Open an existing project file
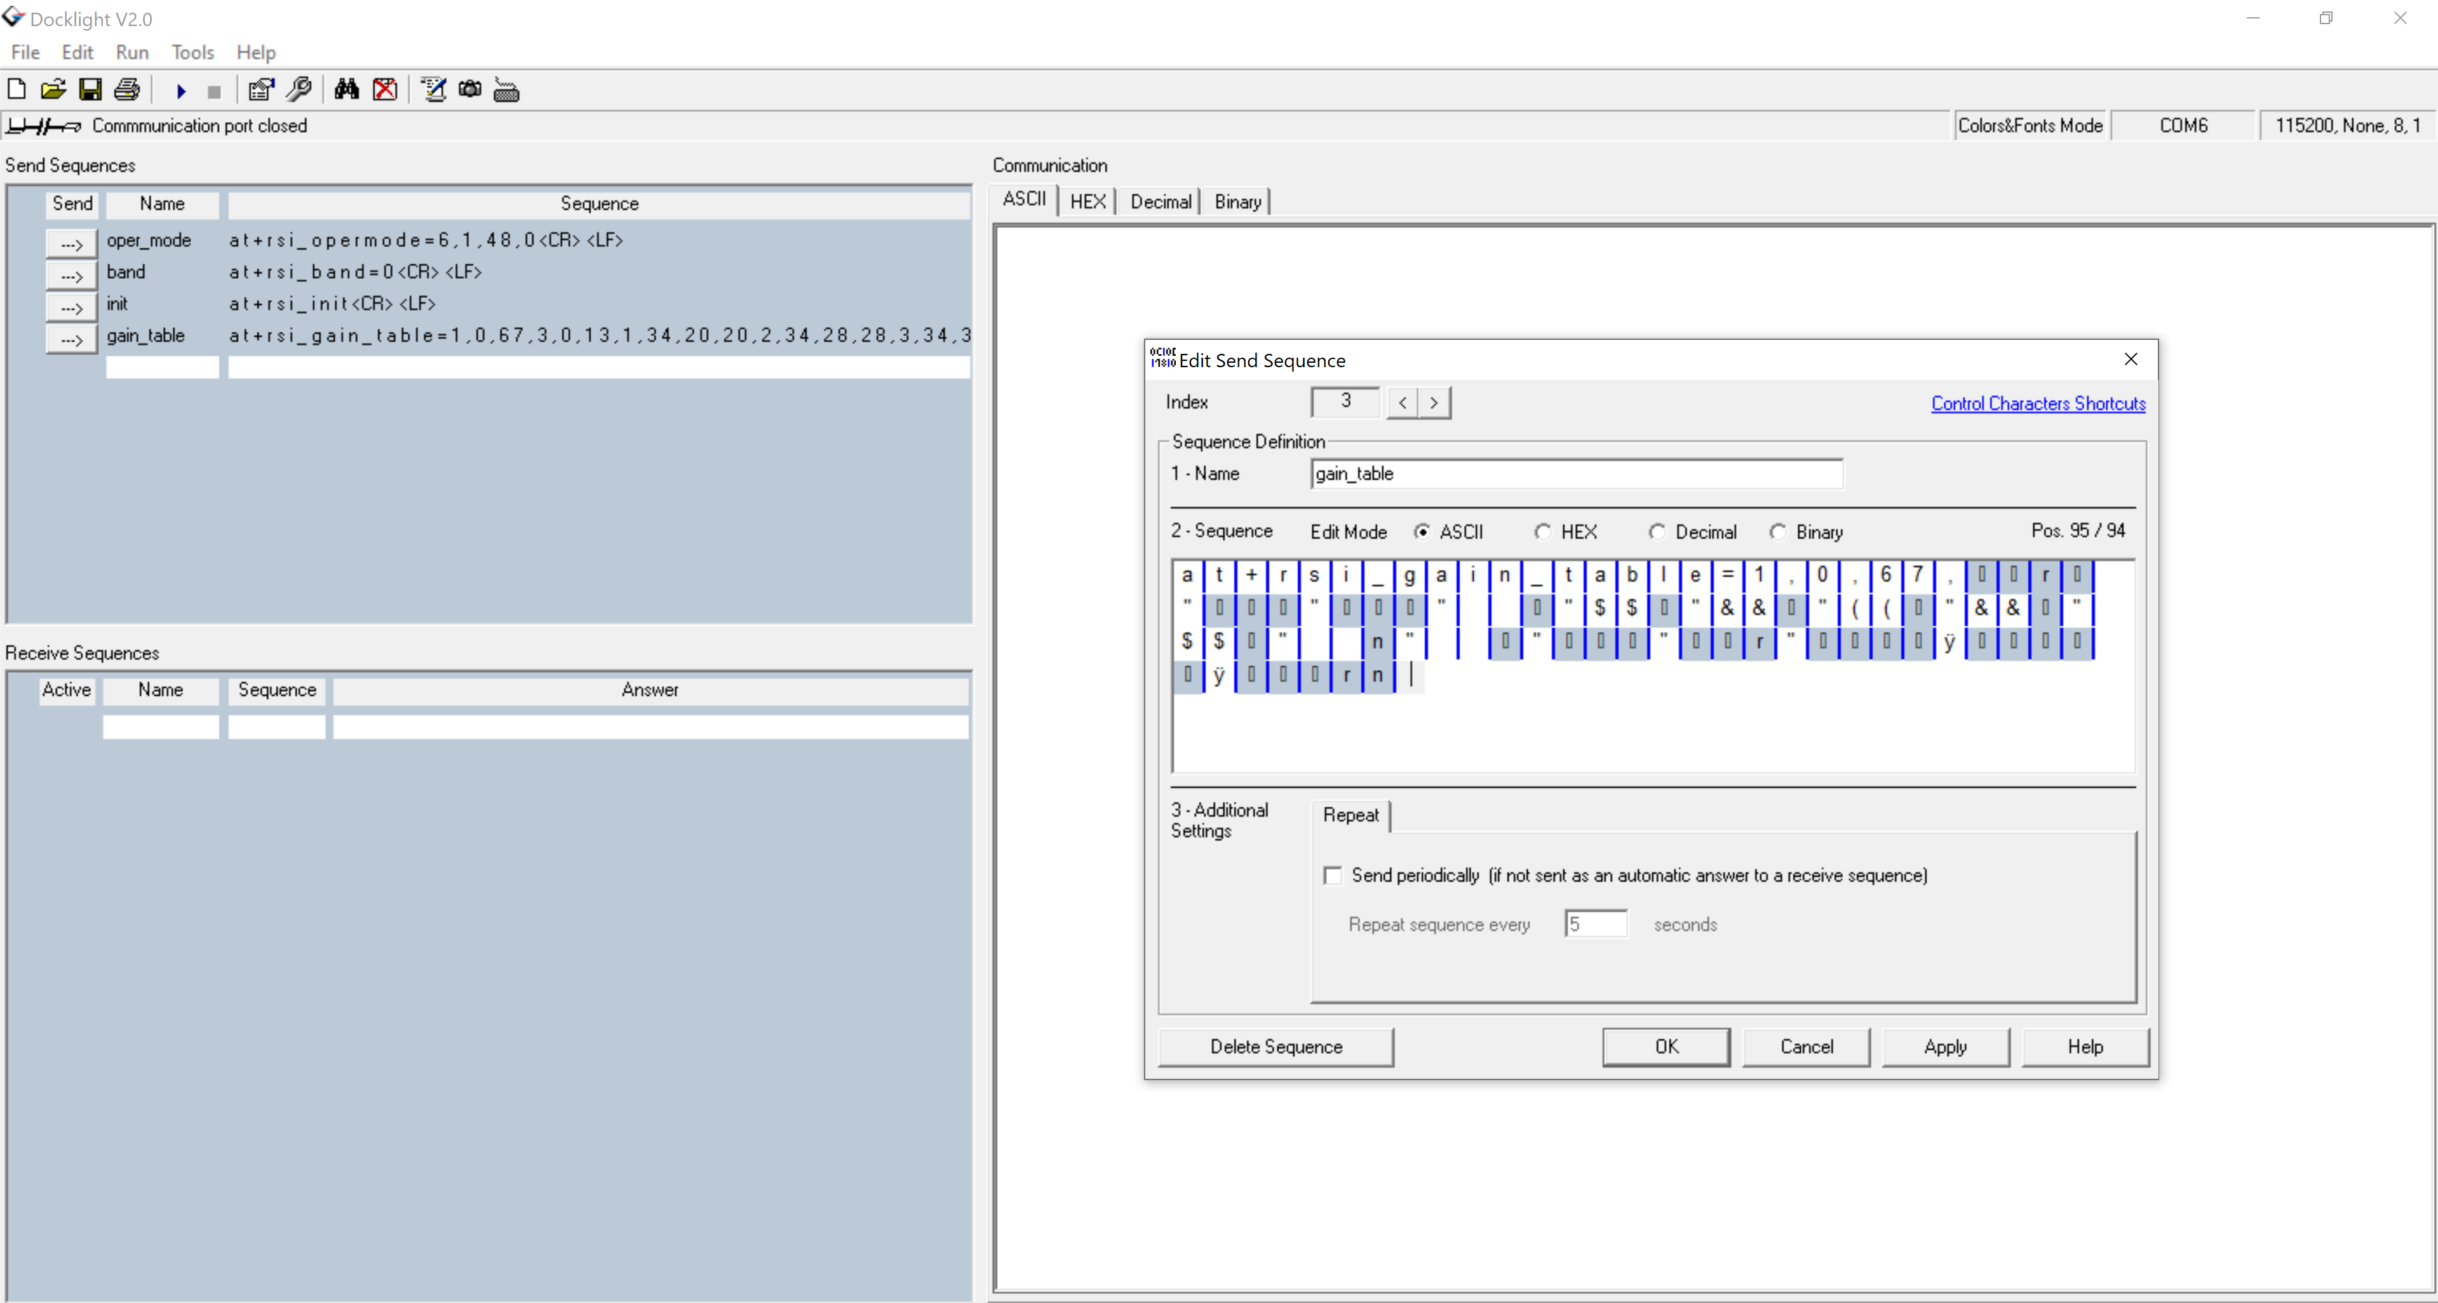Viewport: 2438px width, 1303px height. (54, 89)
